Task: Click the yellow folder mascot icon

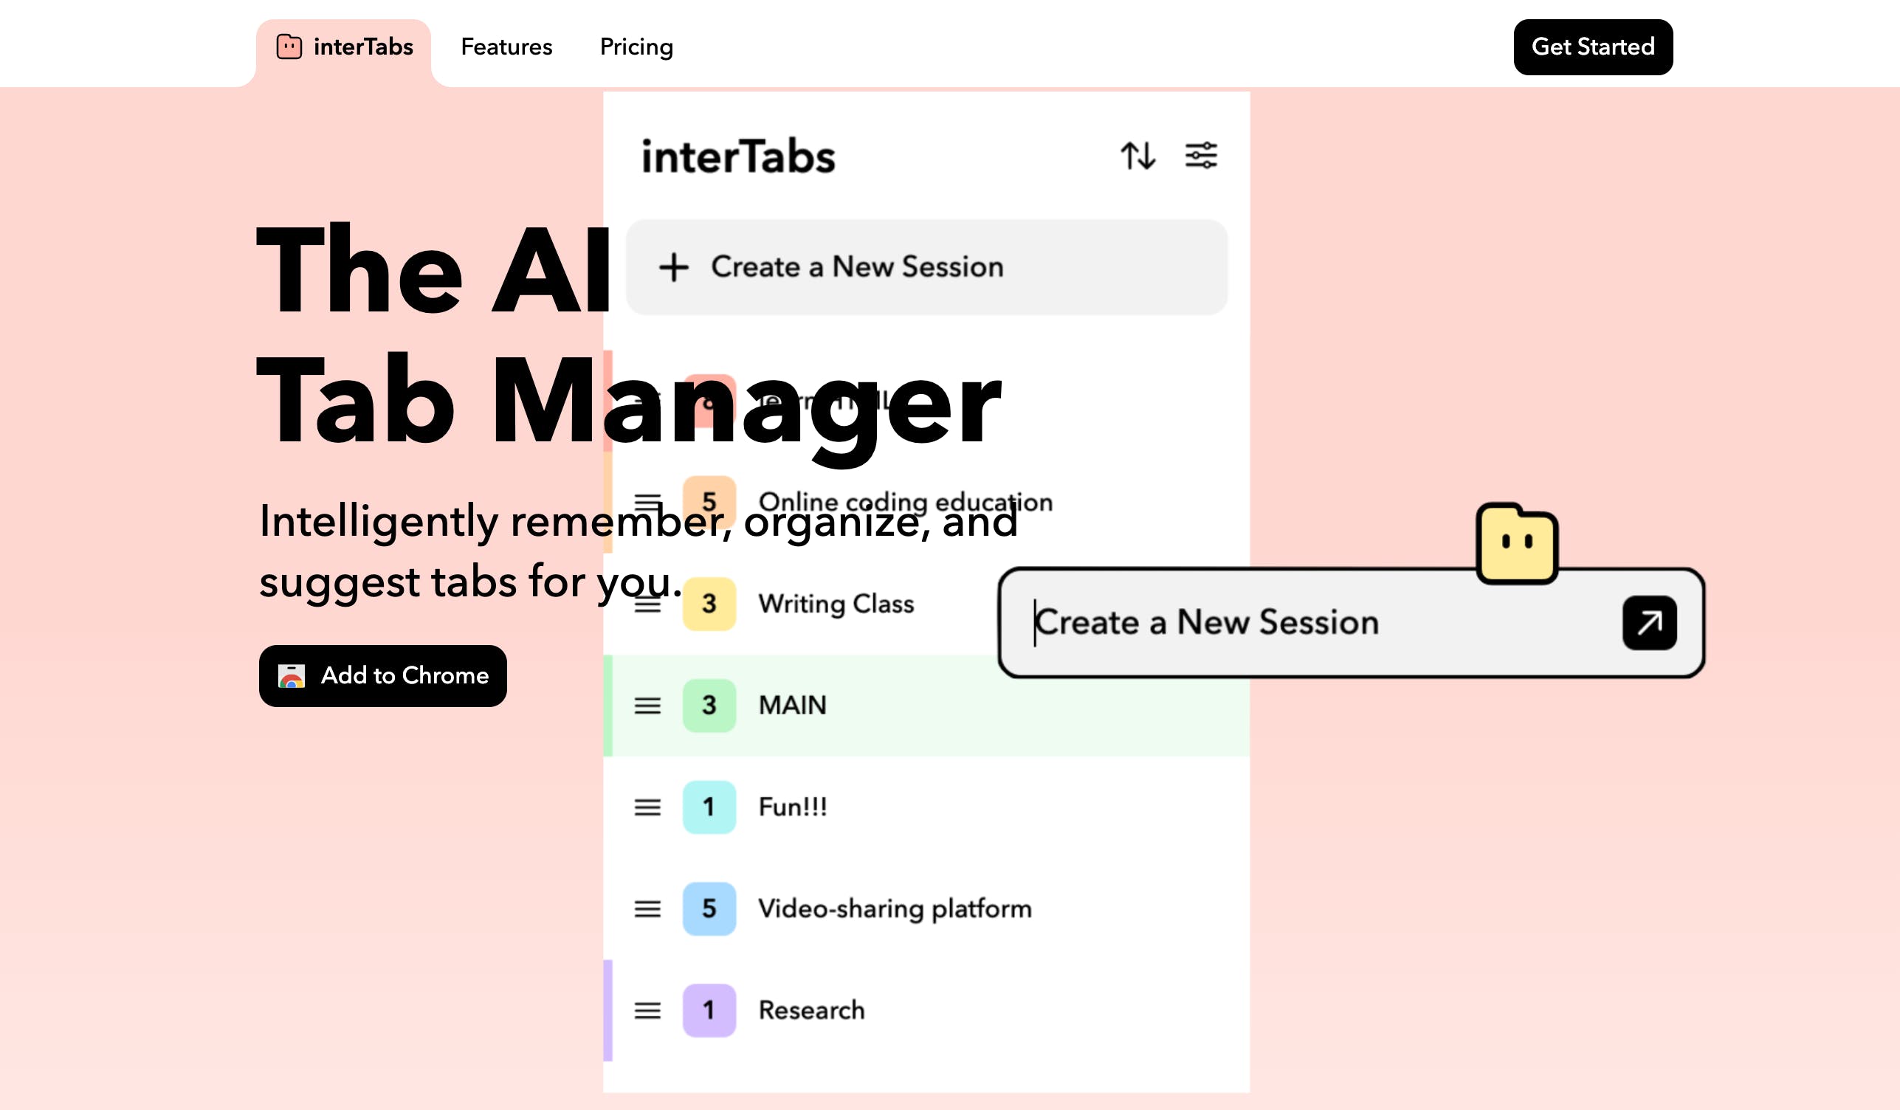Action: [x=1516, y=544]
